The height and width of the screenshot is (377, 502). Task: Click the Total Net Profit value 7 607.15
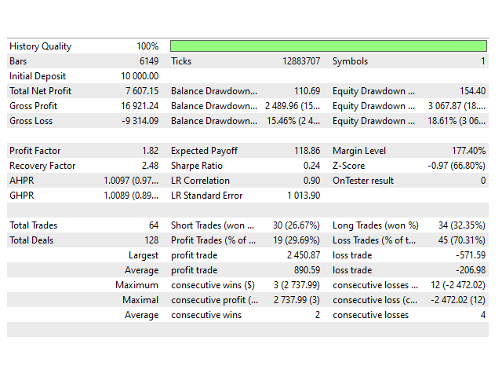tap(142, 91)
